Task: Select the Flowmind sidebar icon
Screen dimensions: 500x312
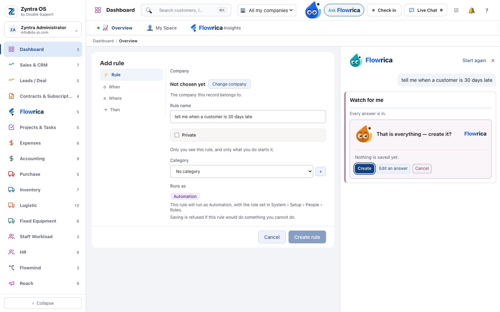Action: point(11,268)
